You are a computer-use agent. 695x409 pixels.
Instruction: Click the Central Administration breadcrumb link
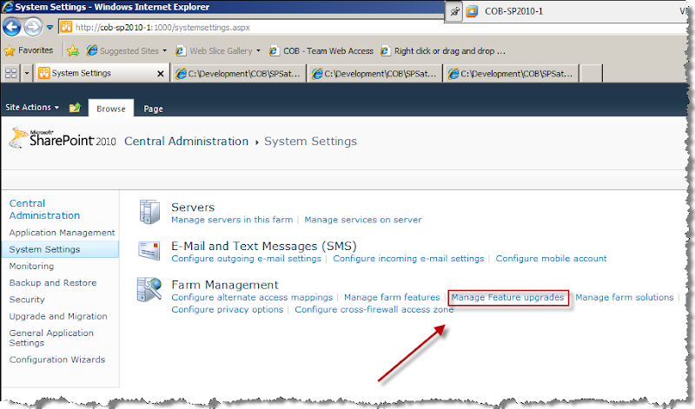[186, 141]
